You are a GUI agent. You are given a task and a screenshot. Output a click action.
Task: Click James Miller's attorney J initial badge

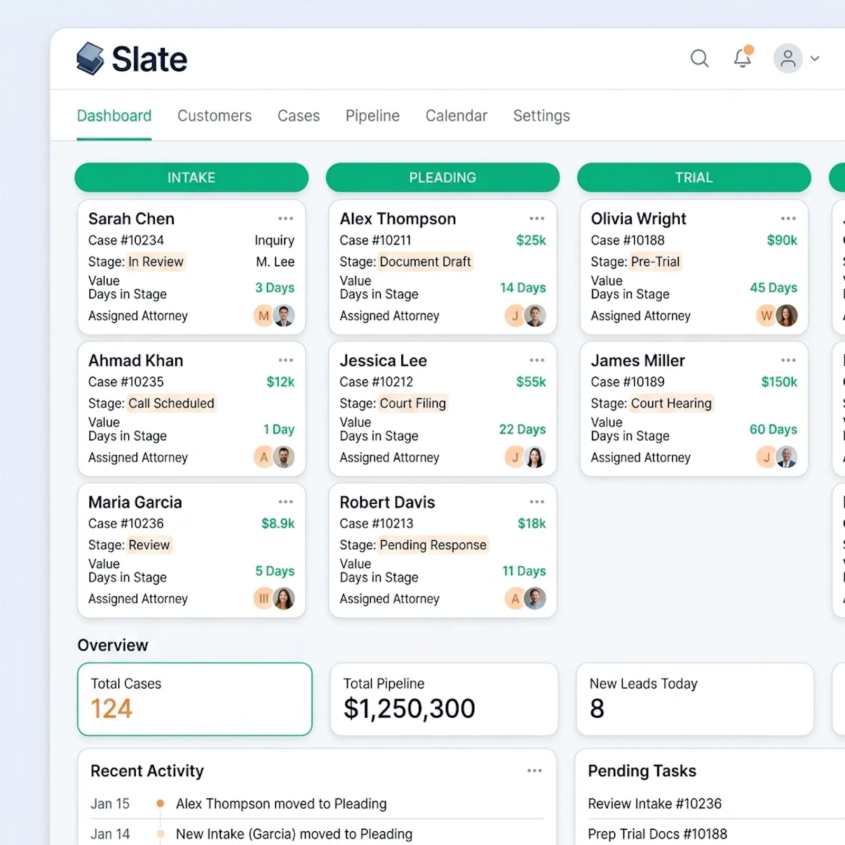pos(766,457)
